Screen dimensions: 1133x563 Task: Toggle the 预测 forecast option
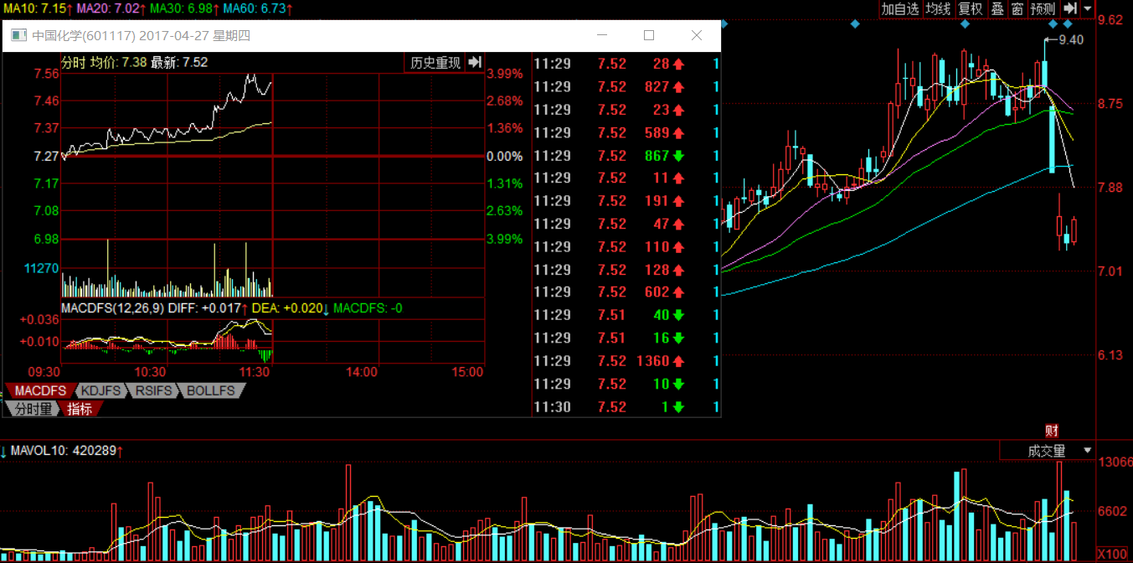pos(1043,8)
